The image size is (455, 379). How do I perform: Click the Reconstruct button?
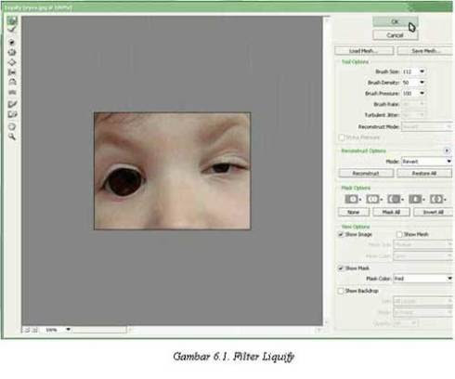[x=366, y=173]
